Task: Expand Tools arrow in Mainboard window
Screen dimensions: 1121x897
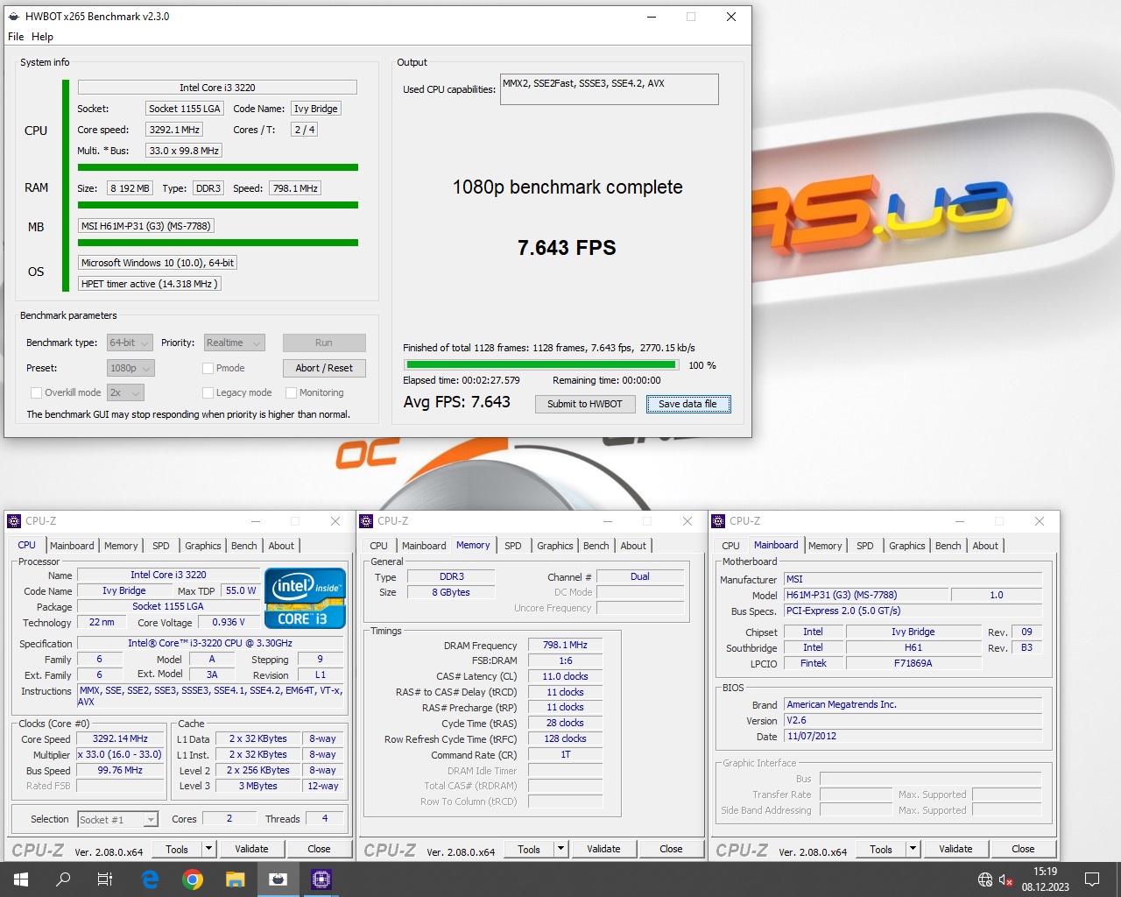Action: point(913,849)
